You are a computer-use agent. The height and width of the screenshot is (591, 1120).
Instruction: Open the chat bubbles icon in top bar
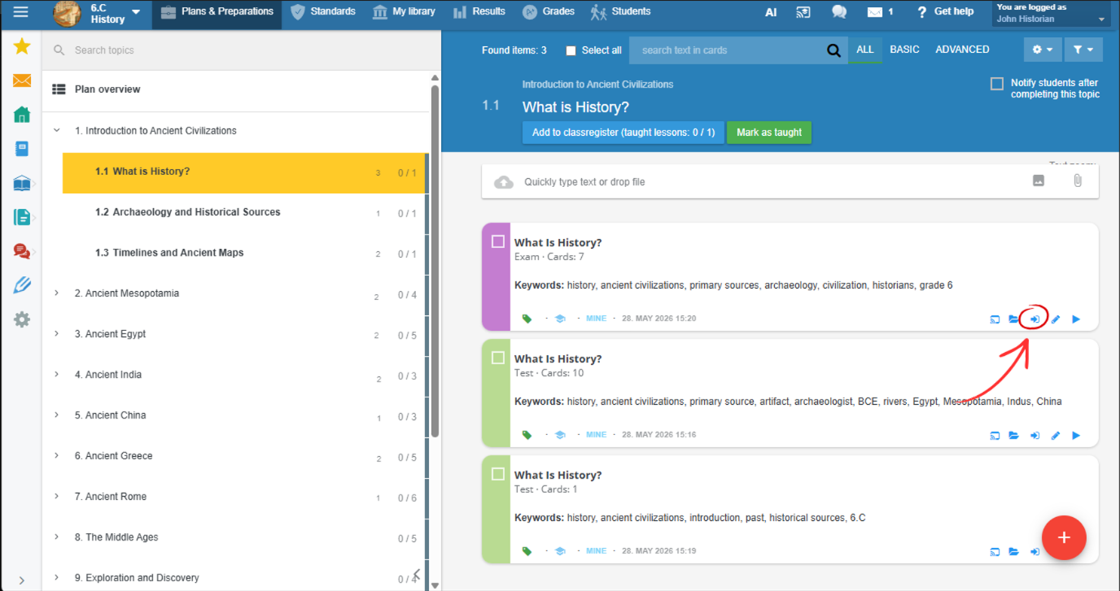tap(839, 12)
